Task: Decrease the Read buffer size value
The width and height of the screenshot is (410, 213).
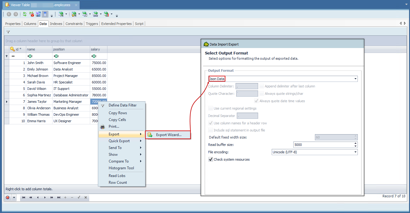Action: pos(356,146)
